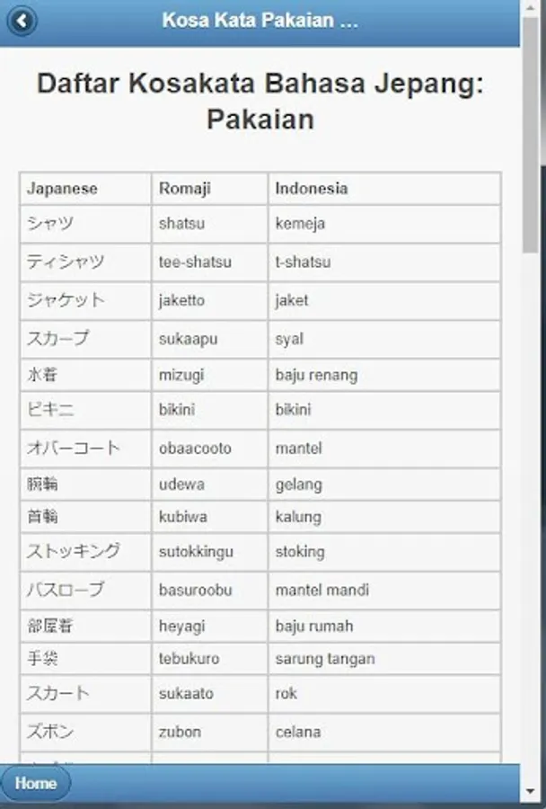The image size is (546, 809).
Task: Click the obaacooto romaji cell
Action: tap(195, 448)
